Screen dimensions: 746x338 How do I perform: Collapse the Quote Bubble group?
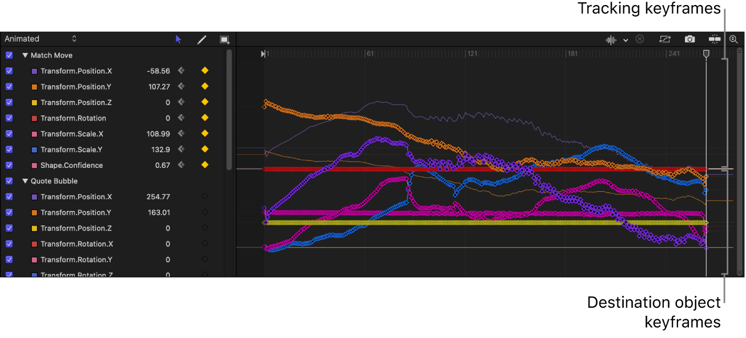click(x=24, y=181)
